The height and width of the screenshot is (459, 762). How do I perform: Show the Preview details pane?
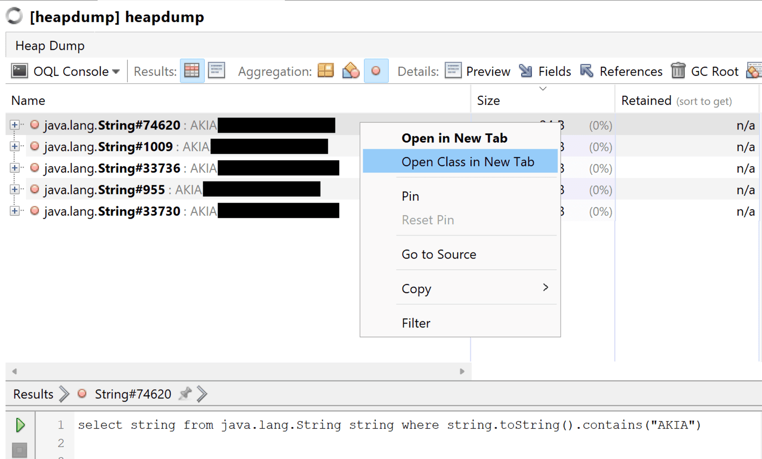[477, 71]
